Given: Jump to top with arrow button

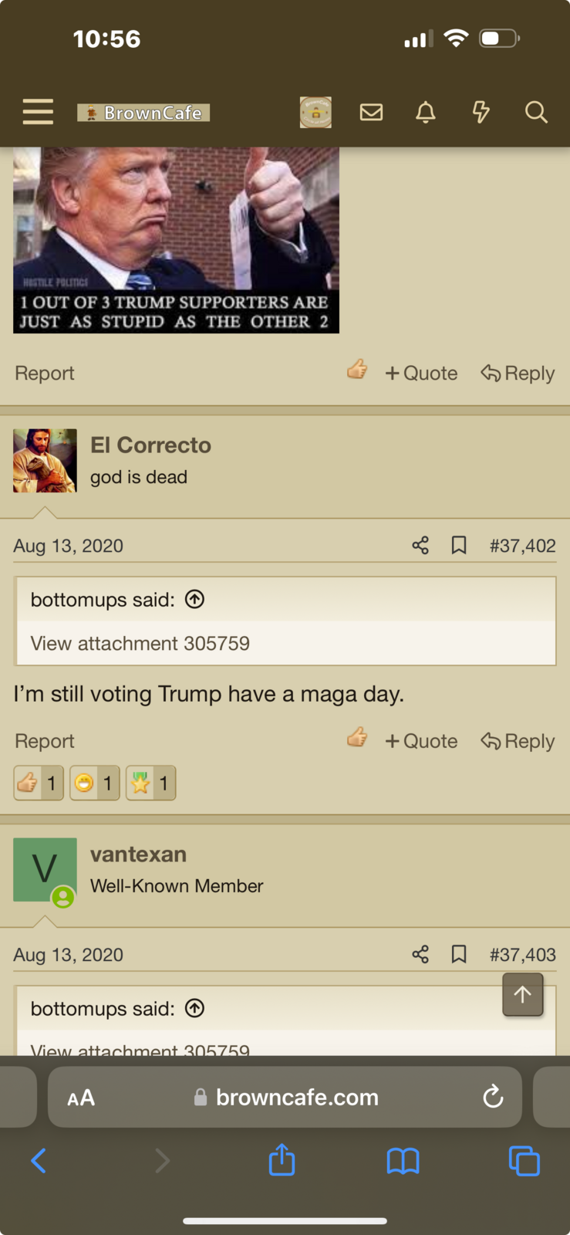Looking at the screenshot, I should tap(523, 995).
